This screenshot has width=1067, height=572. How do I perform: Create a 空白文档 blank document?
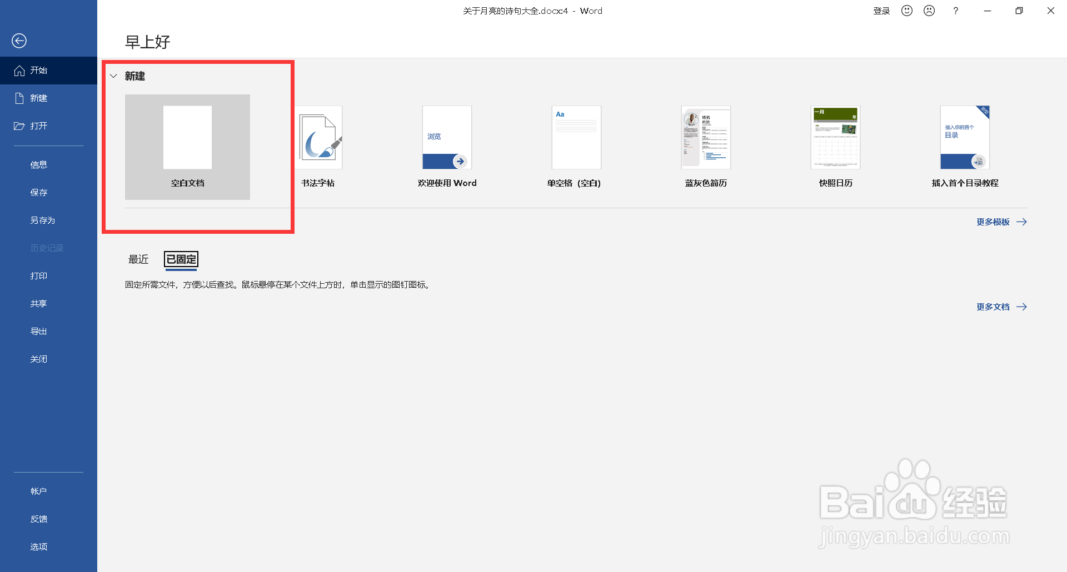187,147
